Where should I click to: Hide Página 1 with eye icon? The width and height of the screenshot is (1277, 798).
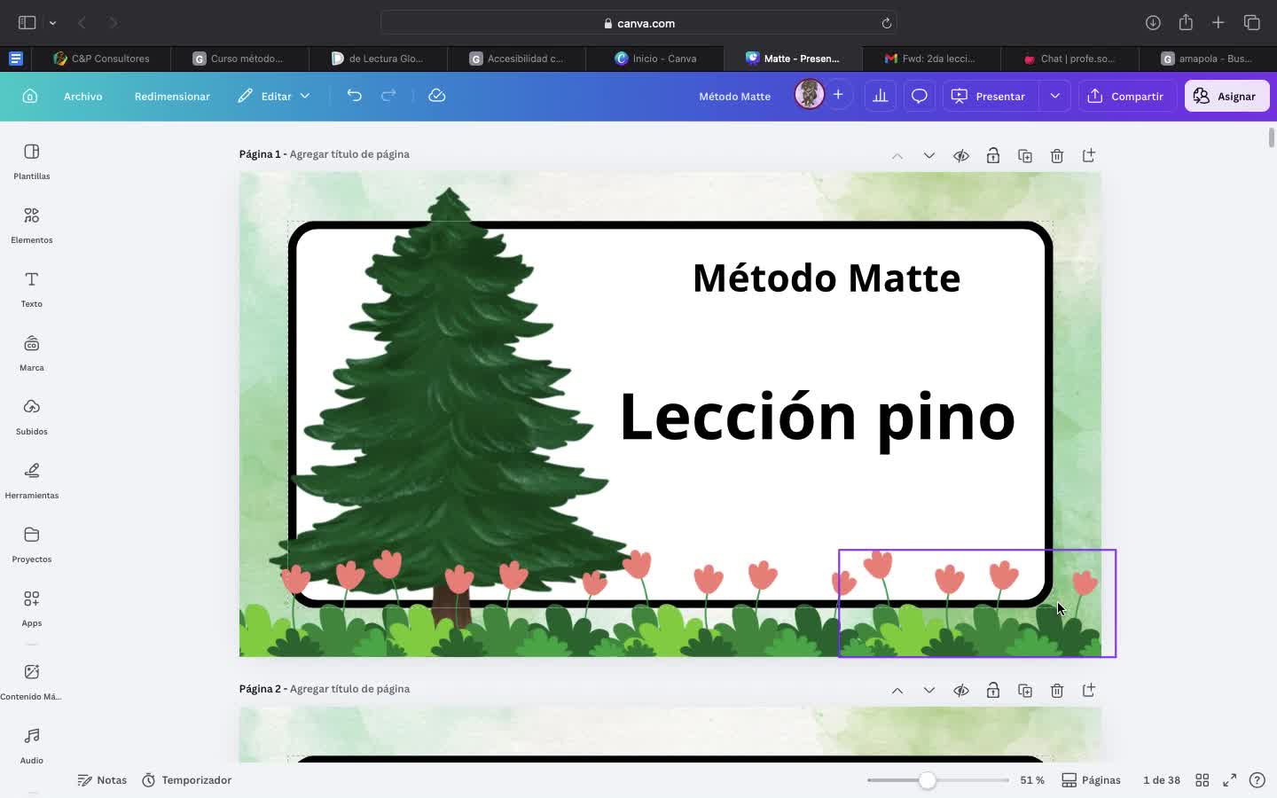pyautogui.click(x=961, y=156)
